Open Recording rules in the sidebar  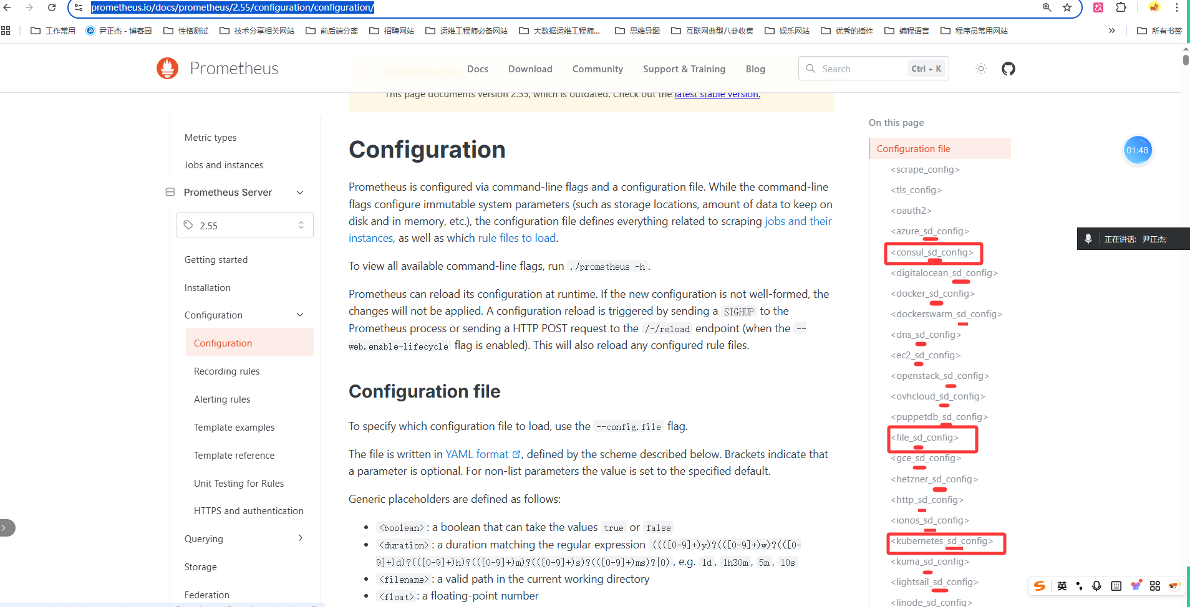tap(227, 371)
